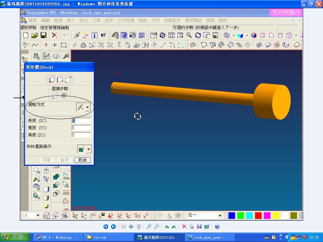Click the Save WCS icon with floppy disk
Image resolution: width=323 pixels, height=242 pixels.
click(102, 216)
